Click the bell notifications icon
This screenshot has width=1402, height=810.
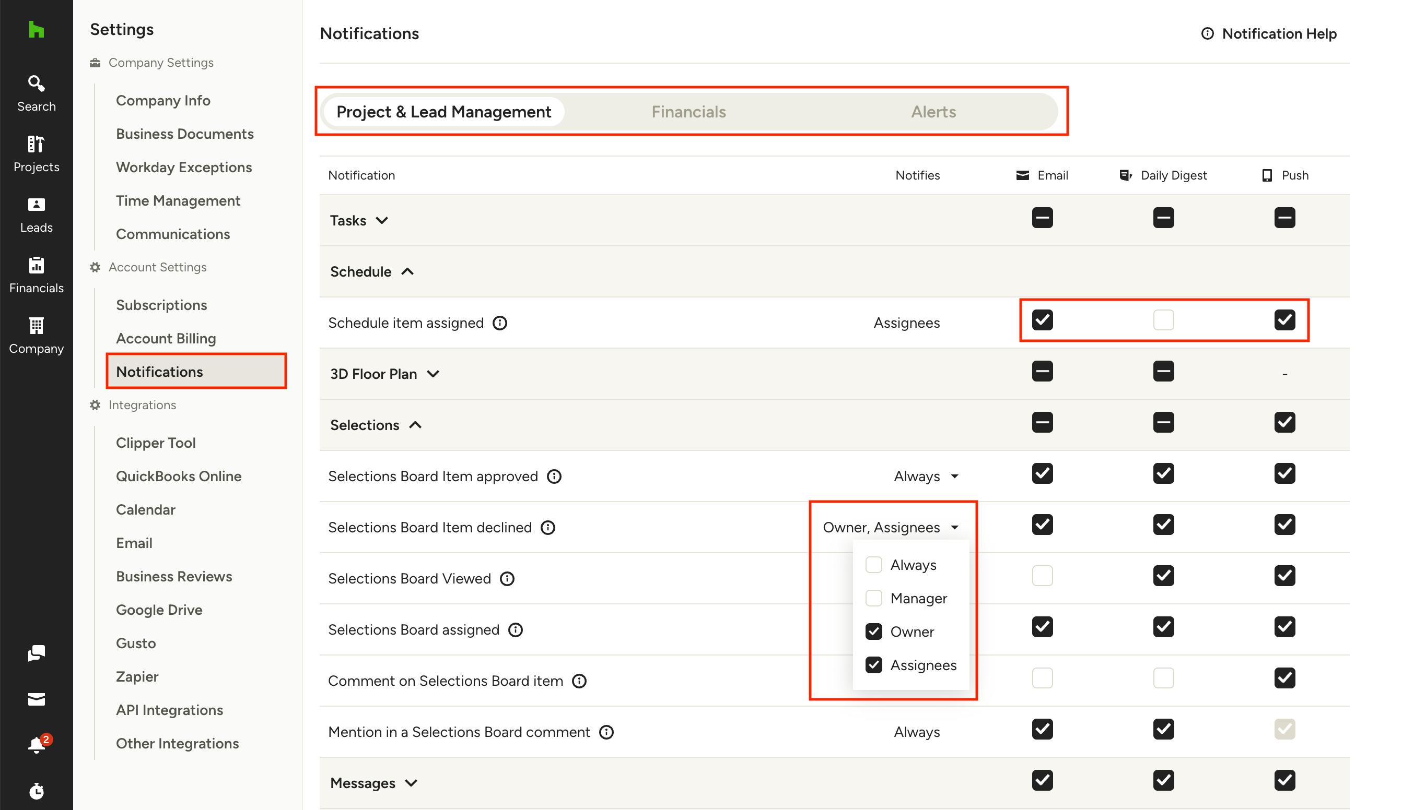(x=37, y=744)
